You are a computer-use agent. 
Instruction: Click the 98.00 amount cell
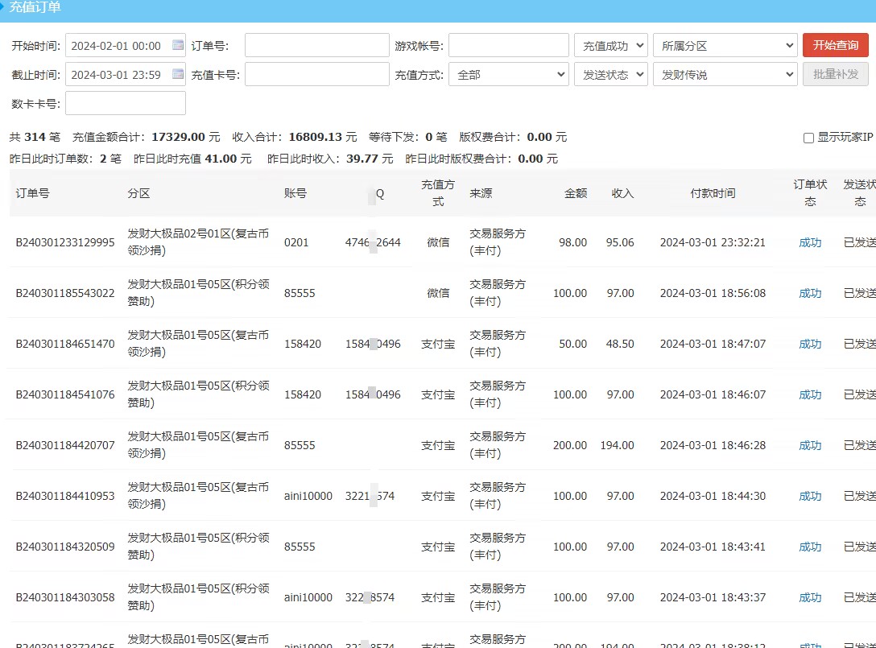[572, 242]
